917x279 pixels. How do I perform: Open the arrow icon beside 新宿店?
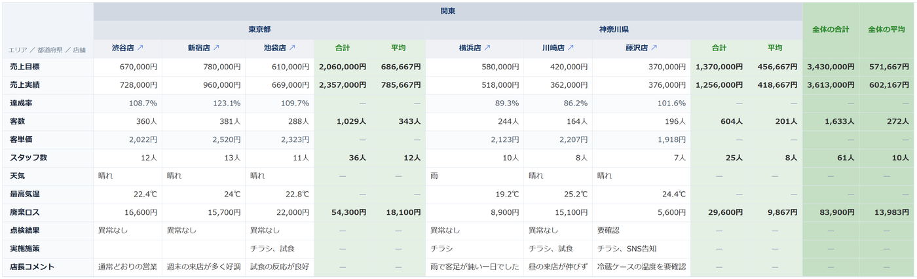point(216,48)
